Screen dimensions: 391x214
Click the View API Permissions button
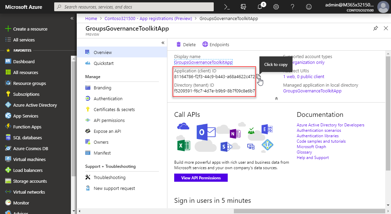tap(201, 178)
